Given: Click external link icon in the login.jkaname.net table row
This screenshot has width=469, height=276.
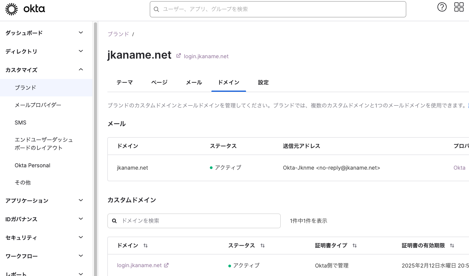Looking at the screenshot, I should pyautogui.click(x=166, y=265).
